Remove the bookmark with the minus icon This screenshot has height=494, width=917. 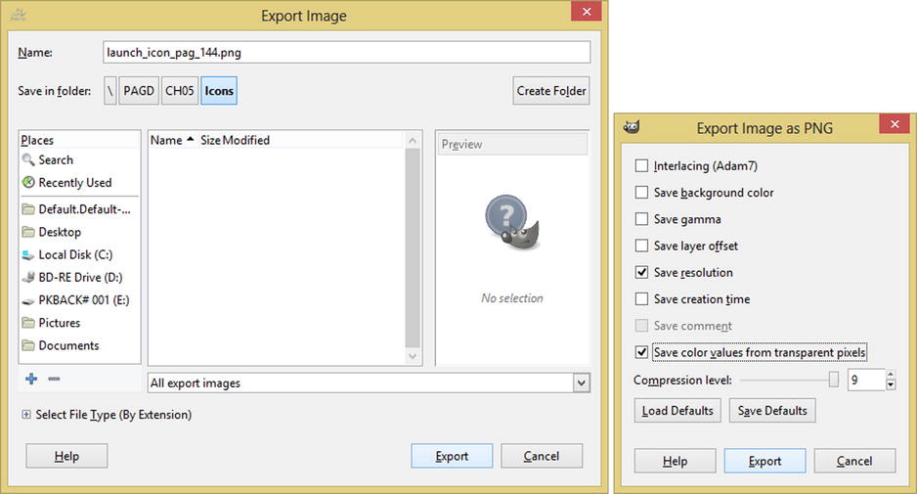tap(54, 379)
